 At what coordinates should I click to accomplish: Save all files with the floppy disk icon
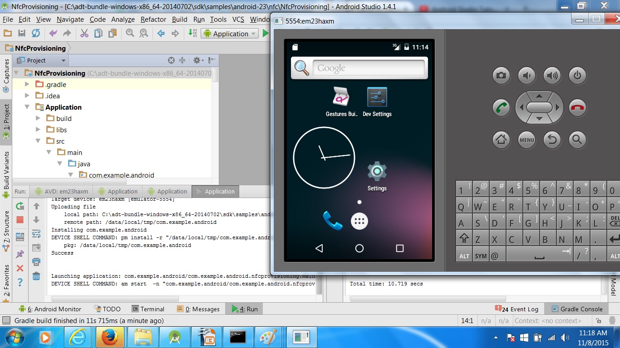tap(21, 33)
